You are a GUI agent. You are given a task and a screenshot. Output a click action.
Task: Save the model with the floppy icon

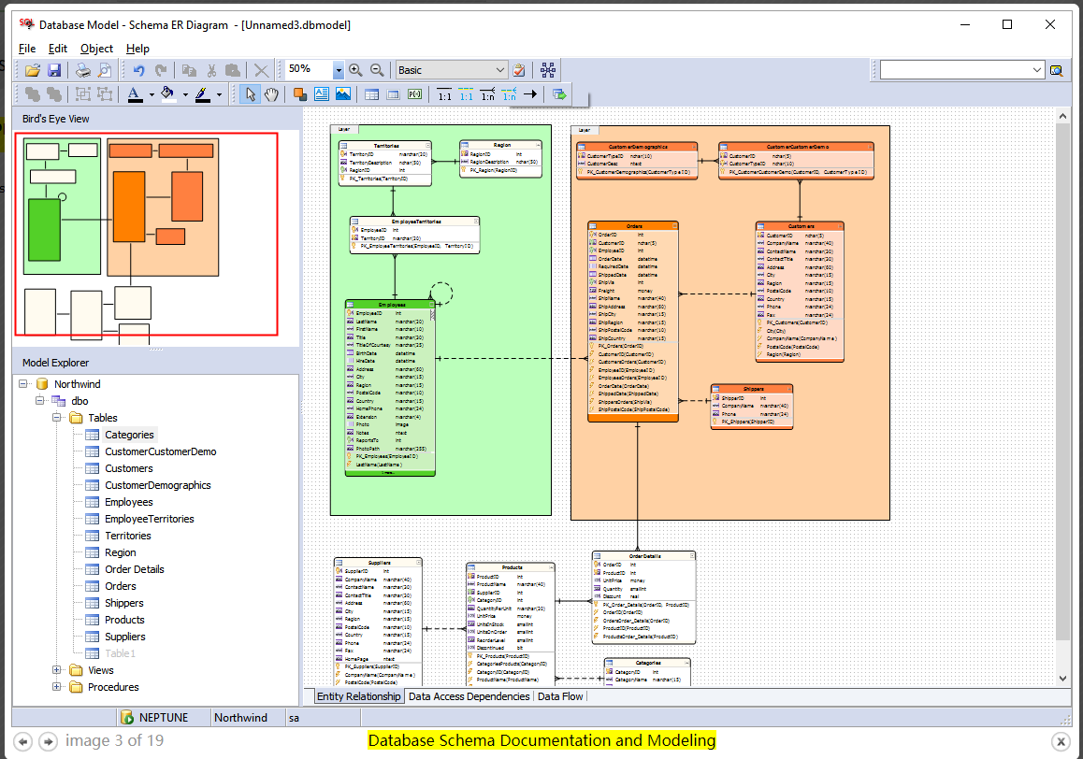pos(54,70)
